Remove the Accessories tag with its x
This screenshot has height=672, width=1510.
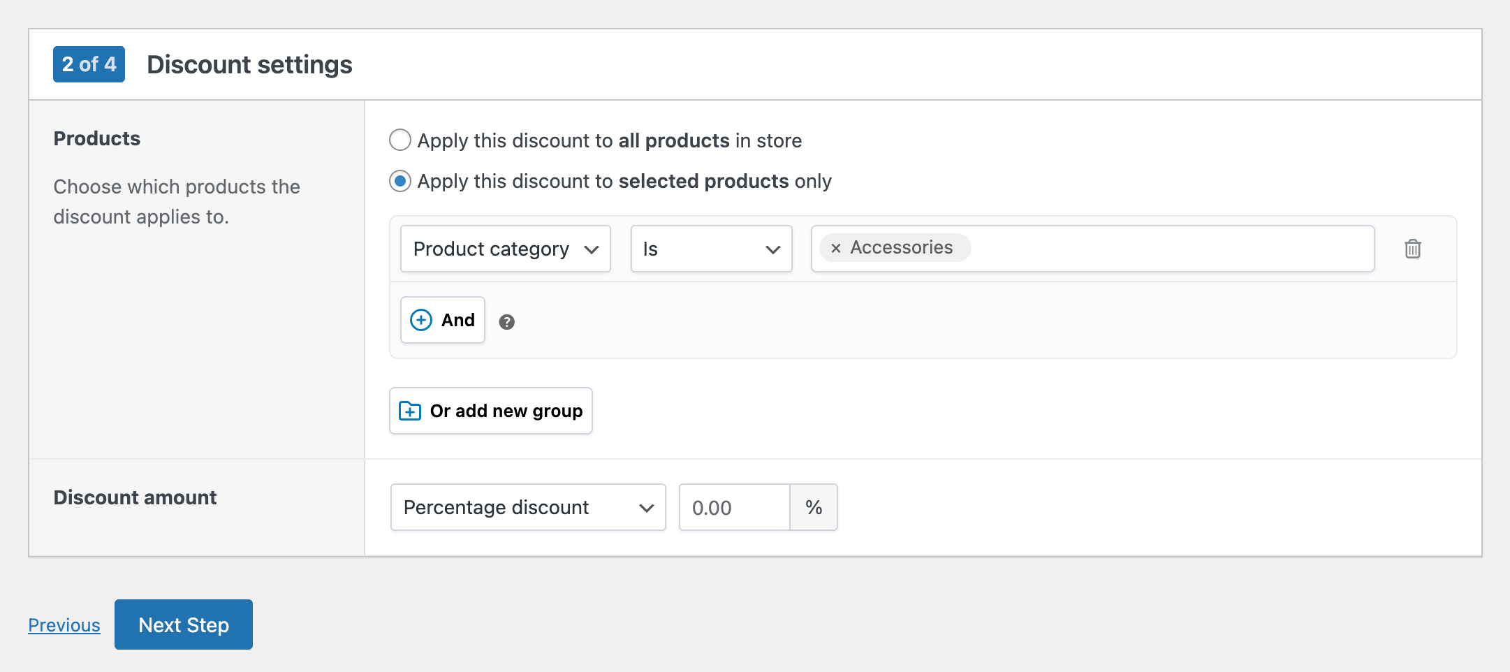835,248
